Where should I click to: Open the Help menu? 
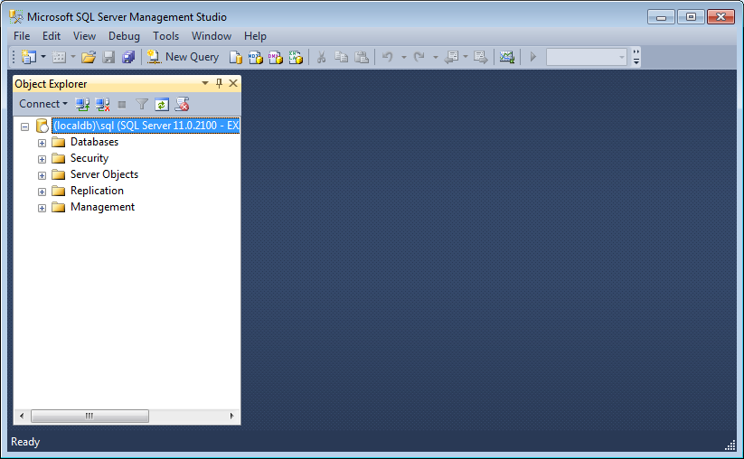(x=255, y=36)
